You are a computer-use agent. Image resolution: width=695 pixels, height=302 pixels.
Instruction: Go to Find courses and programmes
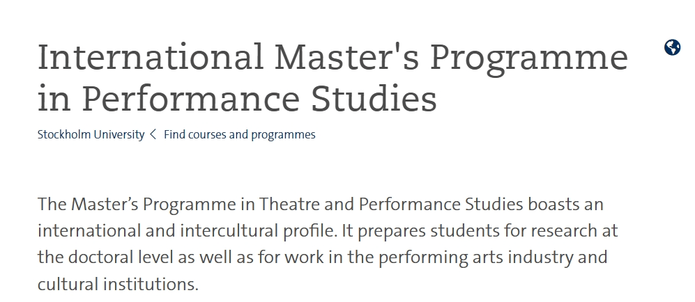click(x=239, y=134)
